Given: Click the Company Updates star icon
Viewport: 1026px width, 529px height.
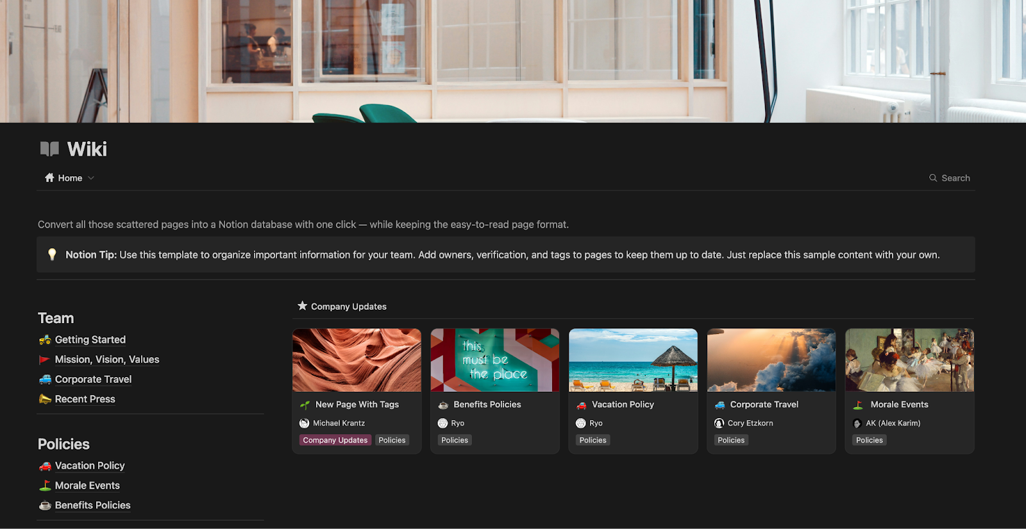Looking at the screenshot, I should point(302,306).
